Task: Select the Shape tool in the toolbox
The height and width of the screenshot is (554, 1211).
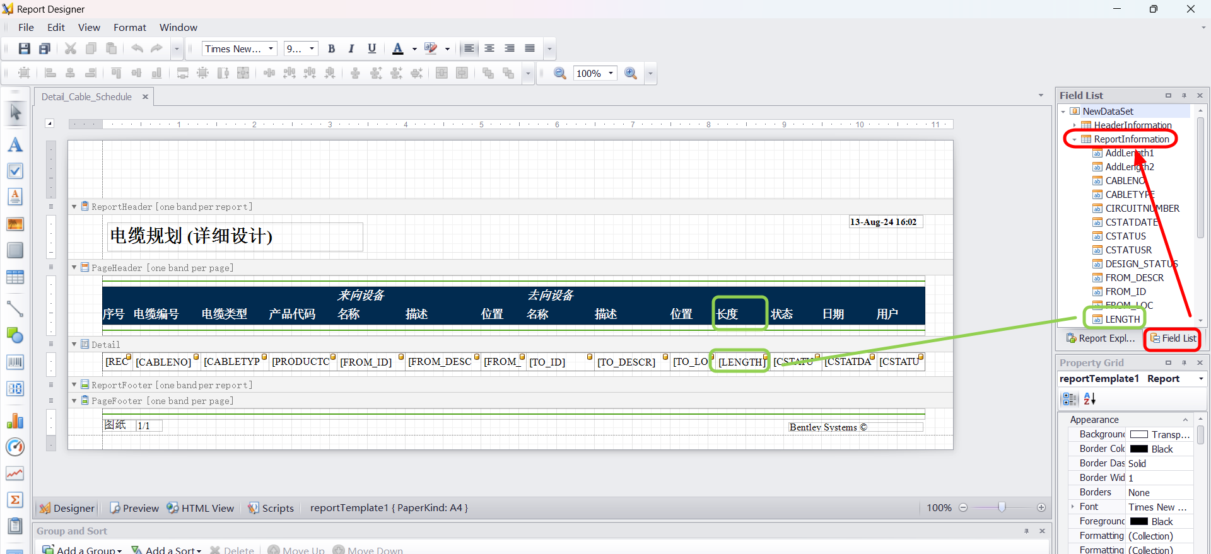Action: click(x=15, y=335)
